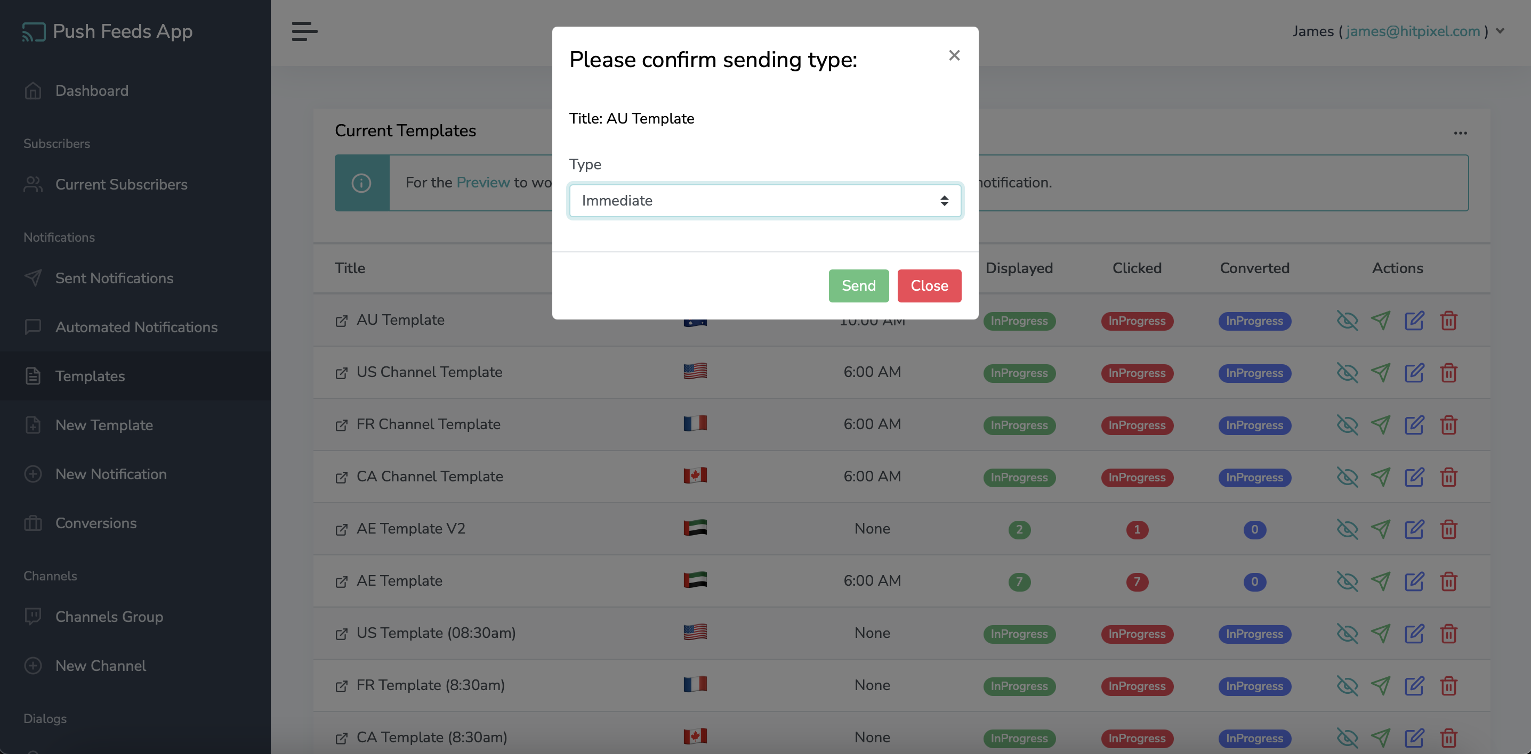Click the hamburger menu toggle icon
Screen dimensions: 1531x754
tap(304, 31)
